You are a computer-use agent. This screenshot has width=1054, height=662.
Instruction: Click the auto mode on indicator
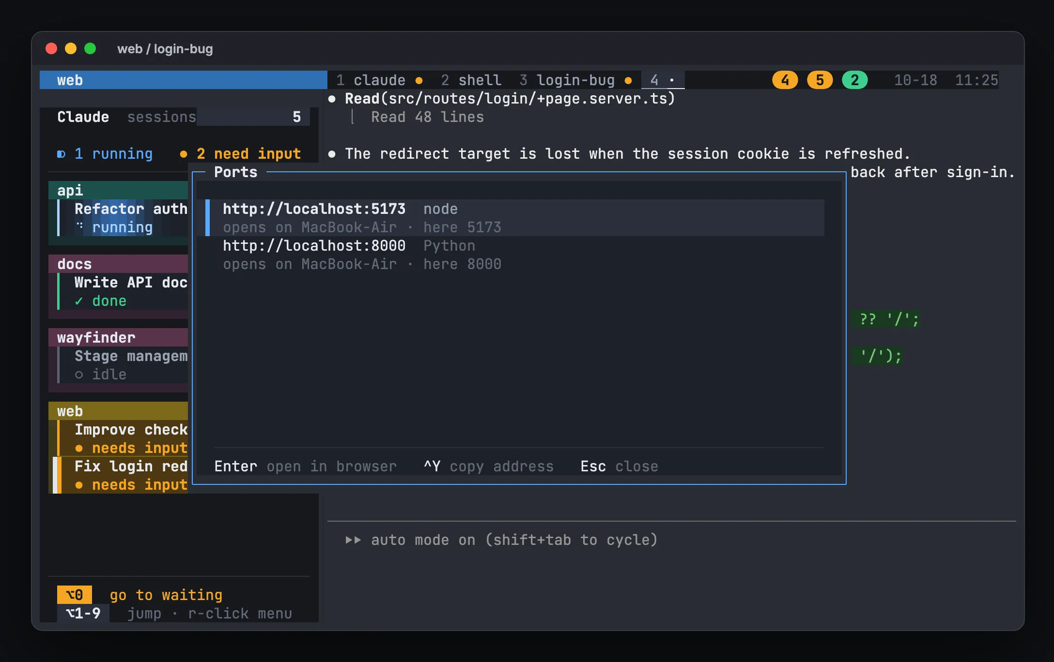(x=501, y=540)
